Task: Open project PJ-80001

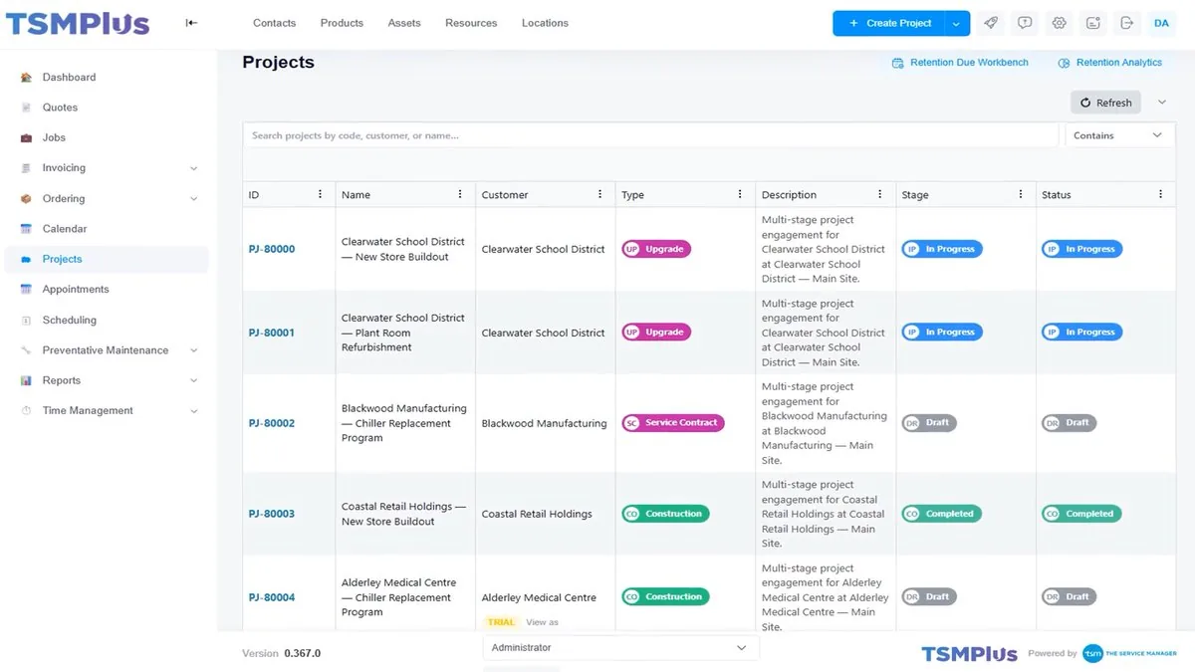Action: tap(272, 333)
